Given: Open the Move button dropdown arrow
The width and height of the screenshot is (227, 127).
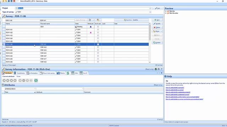Looking at the screenshot, I should click(161, 31).
